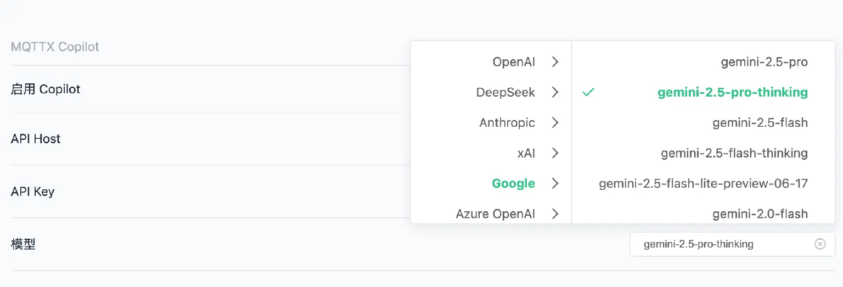Choose Anthropic from the provider list
Screen dimensions: 843x287
[507, 122]
